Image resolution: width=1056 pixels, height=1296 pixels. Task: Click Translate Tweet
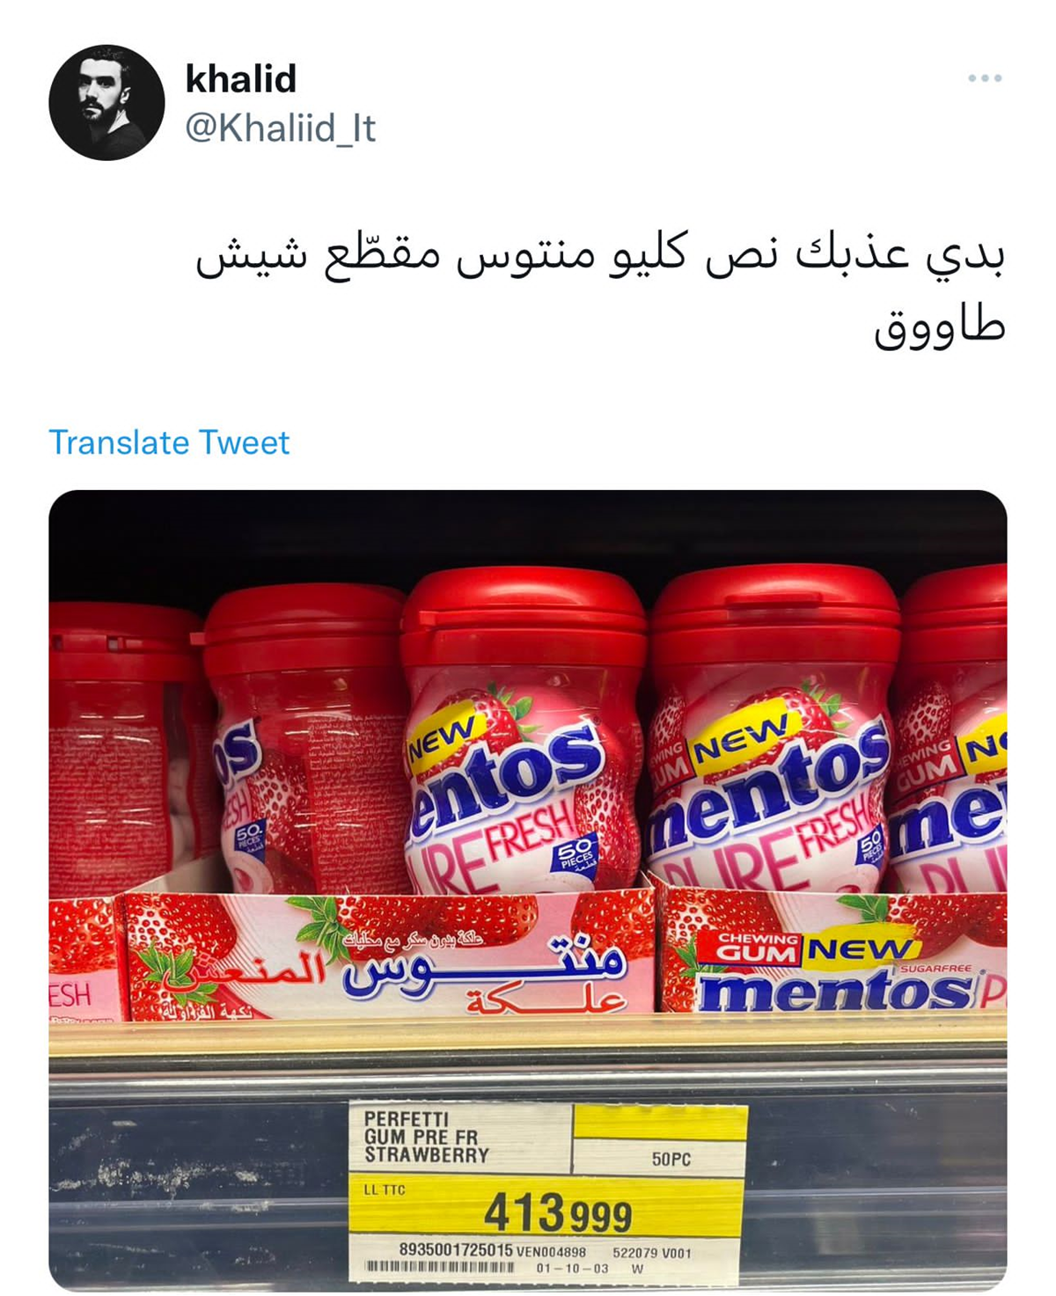[x=169, y=443]
